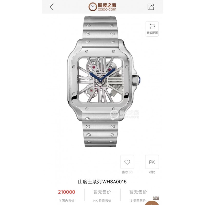This screenshot has height=205, width=205.
Task: Click the ¥ 国内售价 label
Action: [67, 201]
